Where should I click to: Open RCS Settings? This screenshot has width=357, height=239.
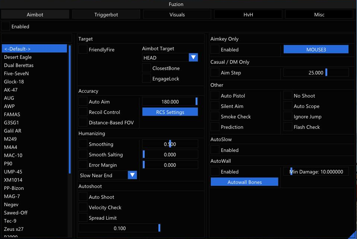click(x=170, y=112)
